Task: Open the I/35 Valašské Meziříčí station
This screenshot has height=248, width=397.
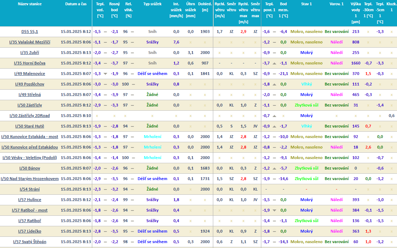Action: tap(29, 42)
